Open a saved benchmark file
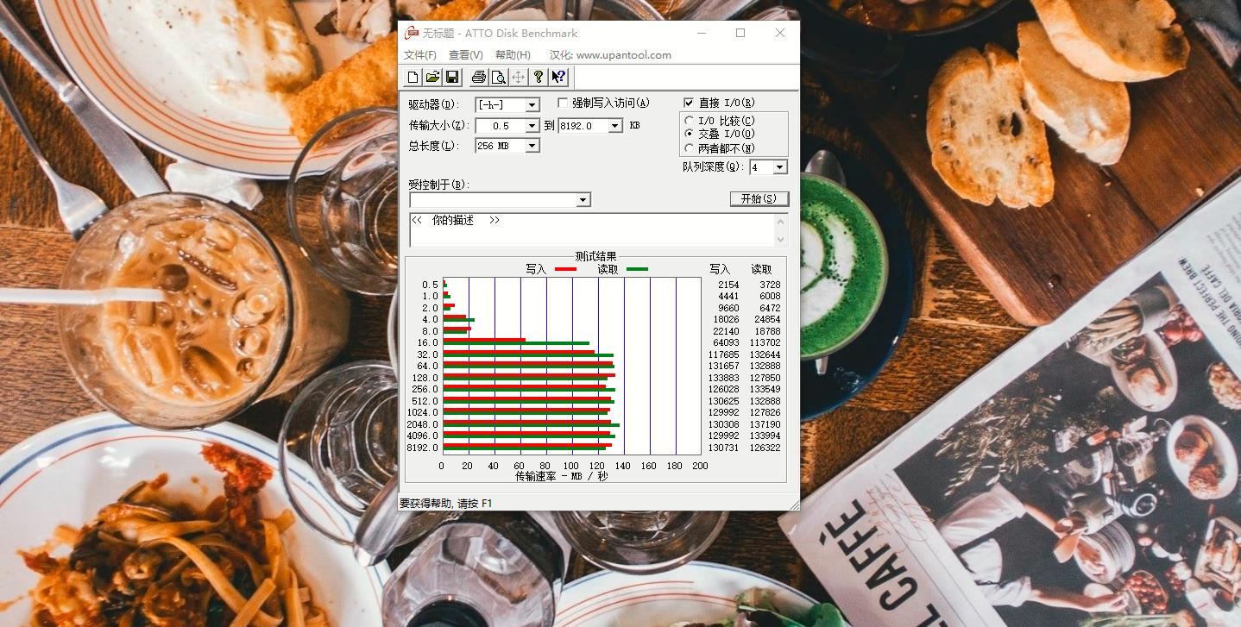1241x627 pixels. click(432, 77)
